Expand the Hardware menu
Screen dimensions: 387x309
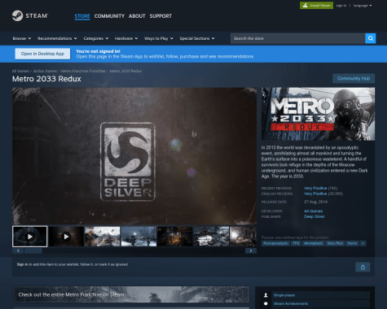(x=126, y=38)
